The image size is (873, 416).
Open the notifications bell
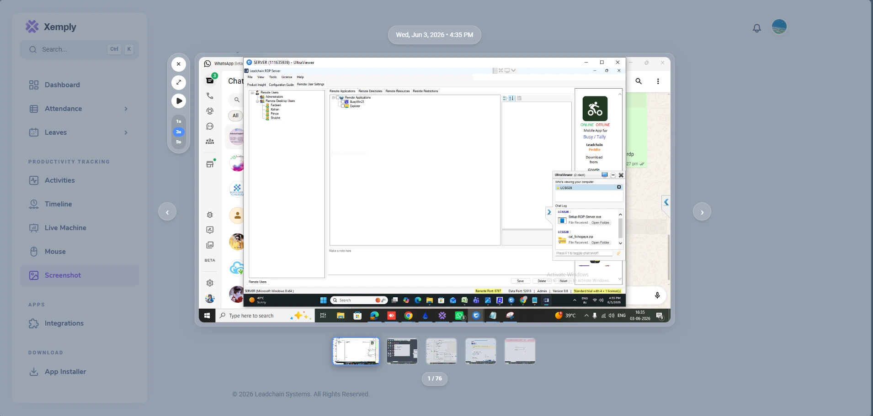coord(757,28)
